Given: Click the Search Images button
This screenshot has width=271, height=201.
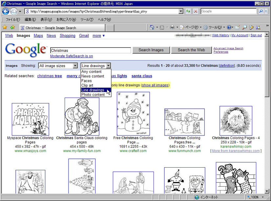Looking at the screenshot, I should point(151,50).
